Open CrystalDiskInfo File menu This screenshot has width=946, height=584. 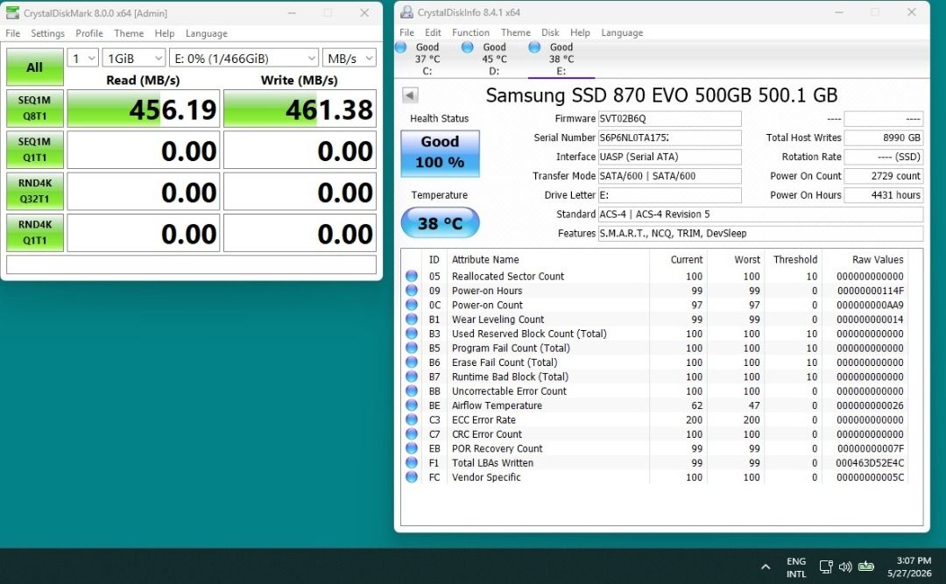[x=407, y=32]
